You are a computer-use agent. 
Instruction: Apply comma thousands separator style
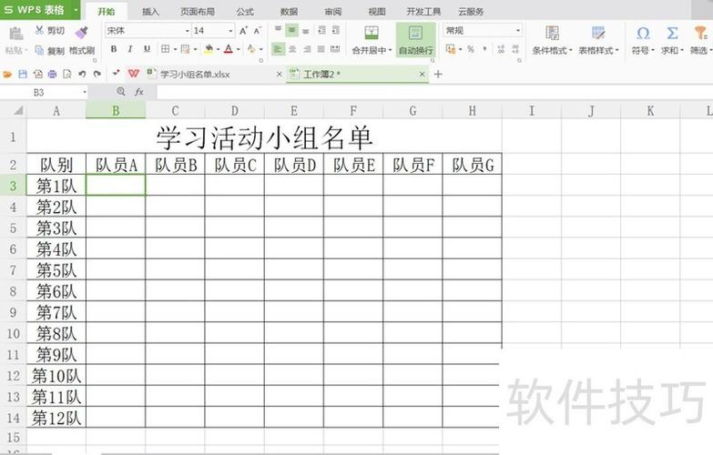(484, 48)
